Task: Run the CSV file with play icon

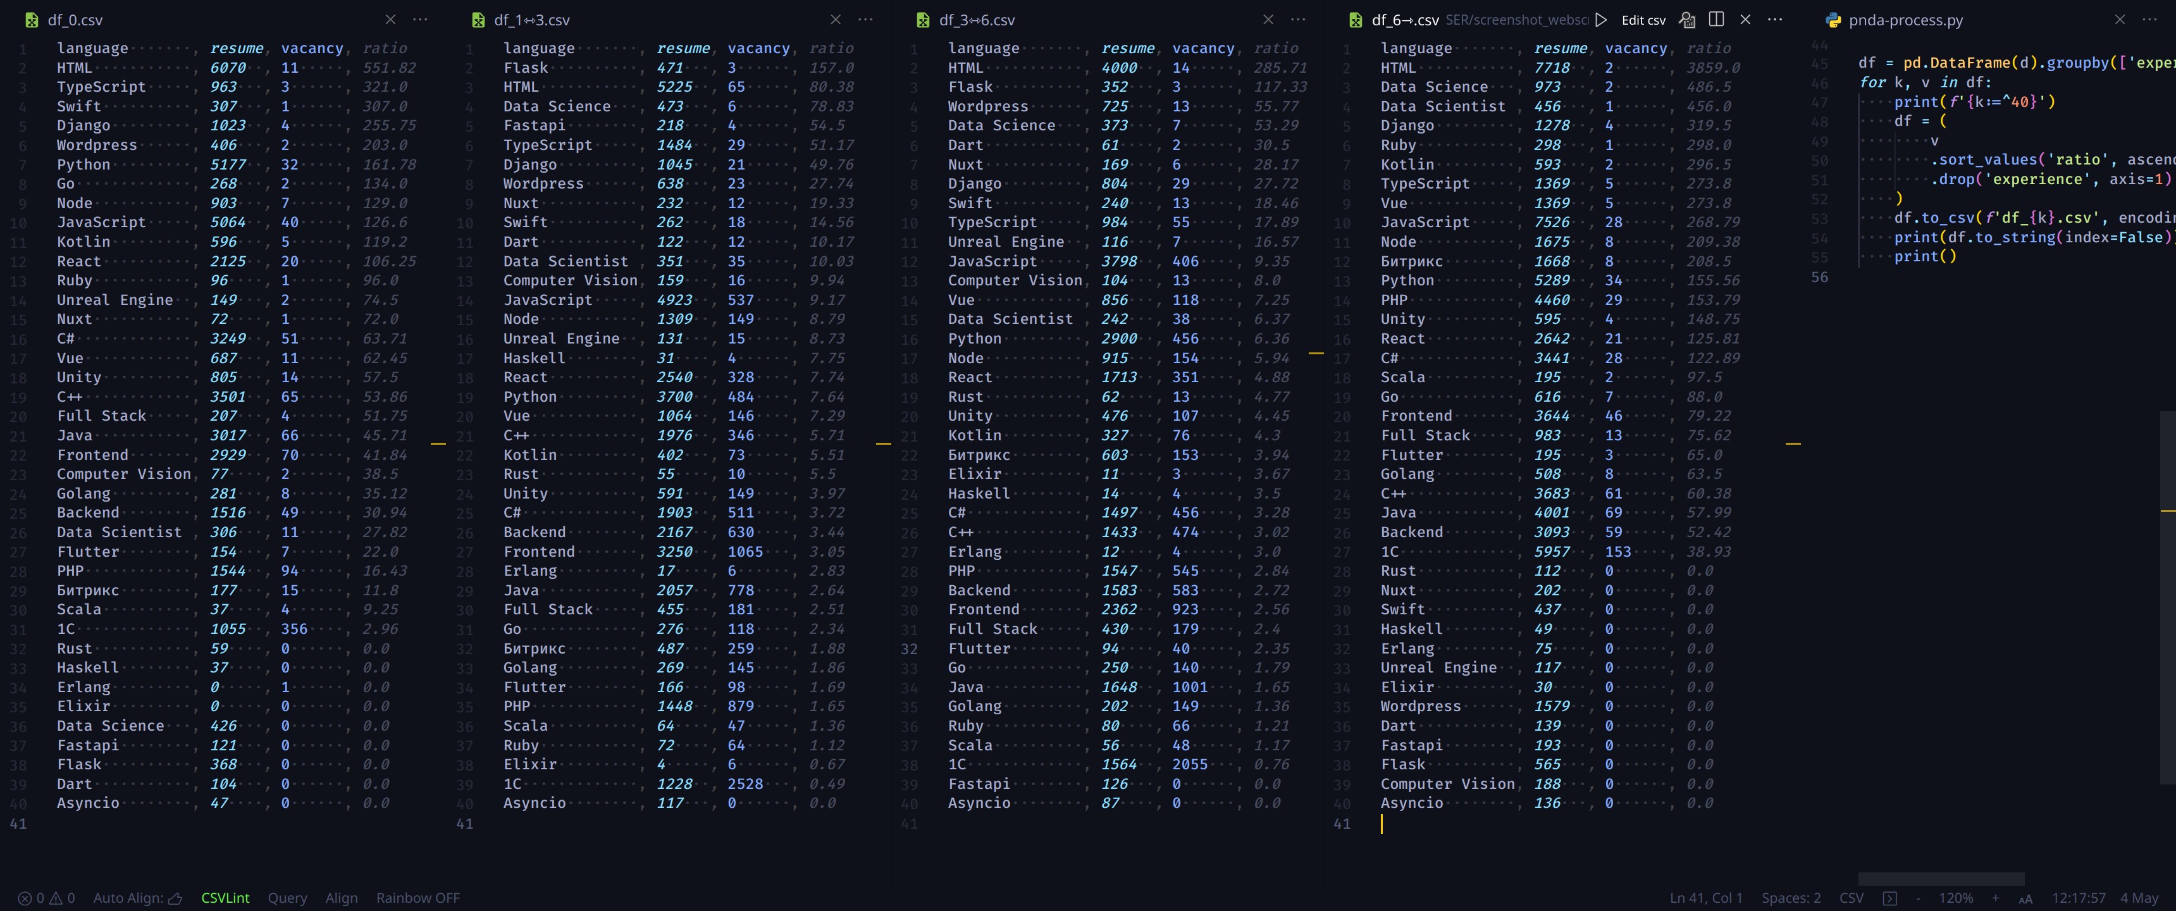Action: coord(1601,20)
